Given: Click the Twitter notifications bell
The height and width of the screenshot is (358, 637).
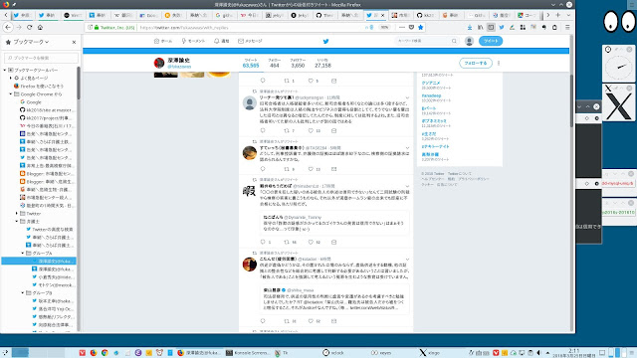Looking at the screenshot, I should point(222,41).
